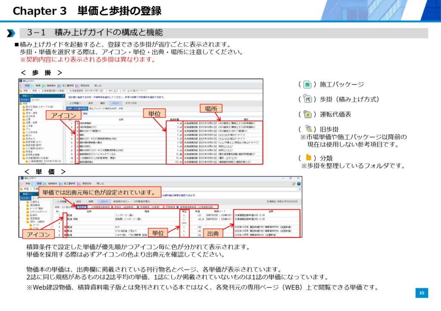Click the 旧歩掛 warning icon
The height and width of the screenshot is (311, 441).
point(307,129)
